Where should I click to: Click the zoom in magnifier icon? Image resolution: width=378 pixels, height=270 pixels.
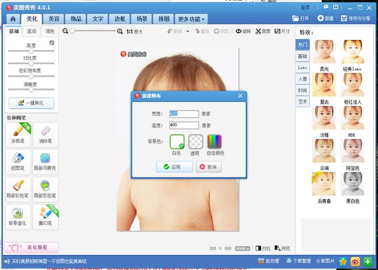tap(120, 31)
